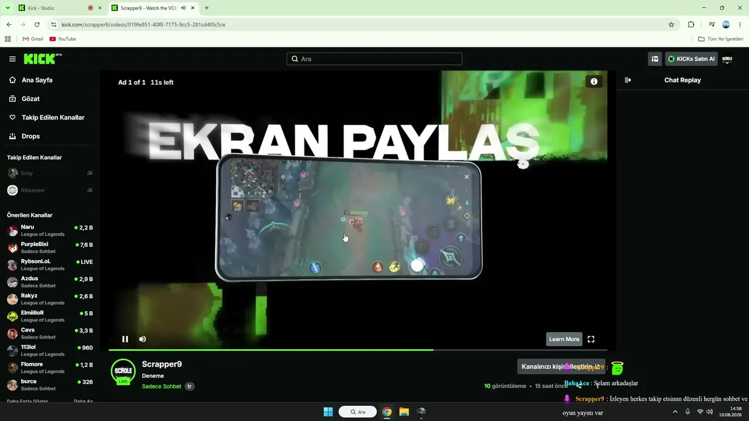749x421 pixels.
Task: Open Chrome apps grid in bookmarks bar
Action: click(x=8, y=39)
